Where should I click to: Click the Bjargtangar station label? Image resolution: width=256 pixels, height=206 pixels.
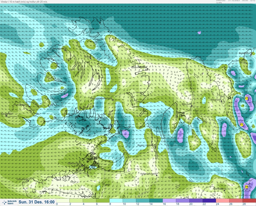coord(7,114)
